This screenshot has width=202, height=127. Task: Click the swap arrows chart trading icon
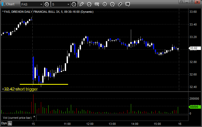[120, 4]
